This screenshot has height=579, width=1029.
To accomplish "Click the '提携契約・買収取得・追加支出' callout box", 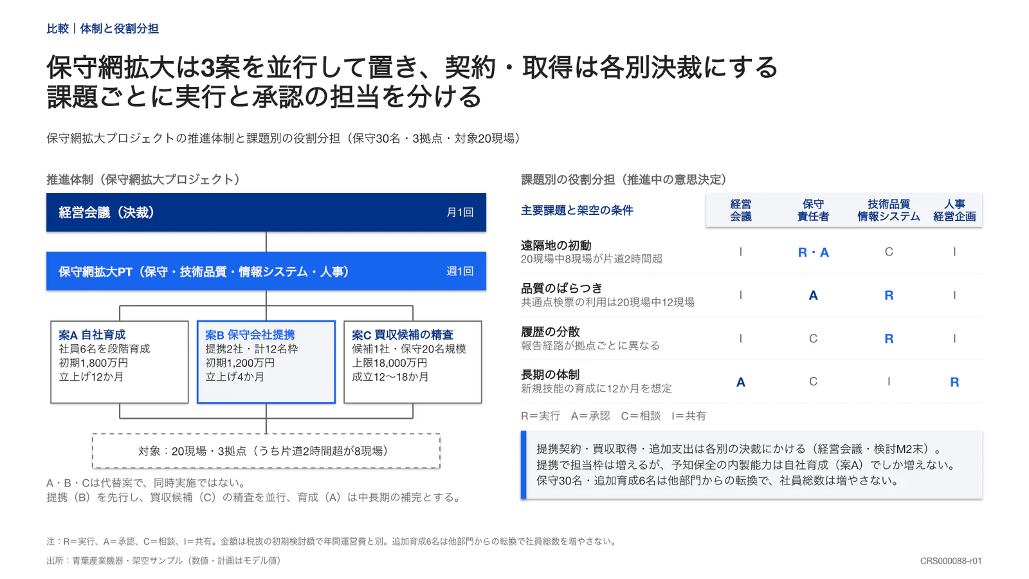I will 752,464.
